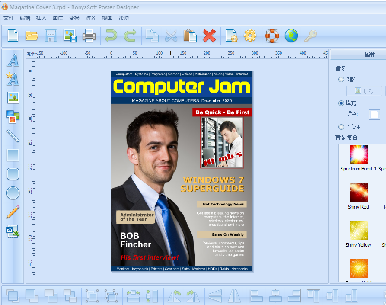Select the Rounded Rectangle shape tool
Screen dimensions: 386x305
click(13, 174)
